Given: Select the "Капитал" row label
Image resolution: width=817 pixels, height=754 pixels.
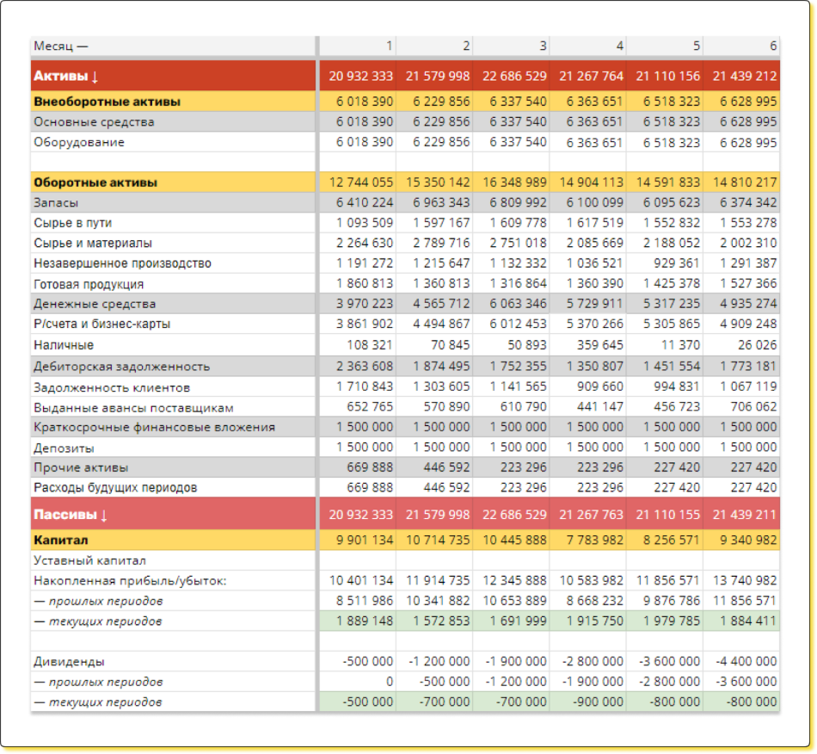Looking at the screenshot, I should coord(60,541).
